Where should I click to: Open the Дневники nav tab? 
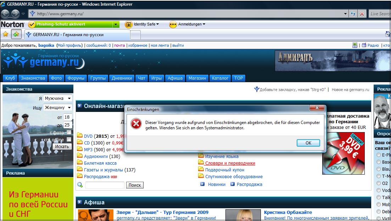point(122,78)
